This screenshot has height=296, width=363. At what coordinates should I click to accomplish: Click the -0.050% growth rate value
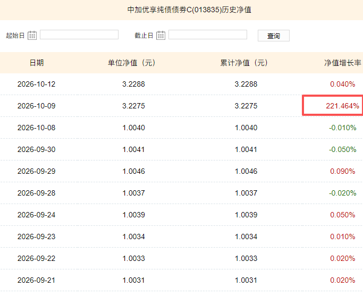pos(343,149)
